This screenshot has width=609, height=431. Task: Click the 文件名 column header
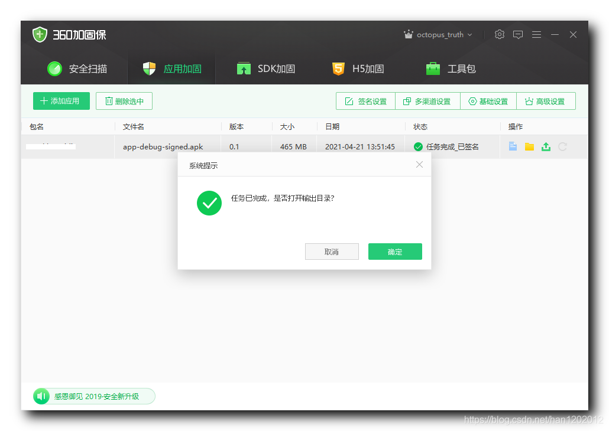[133, 126]
